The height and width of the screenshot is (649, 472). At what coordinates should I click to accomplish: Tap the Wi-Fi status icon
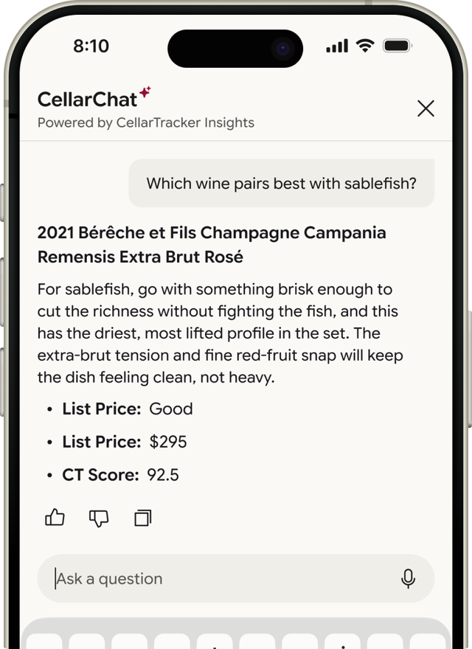[x=365, y=45]
